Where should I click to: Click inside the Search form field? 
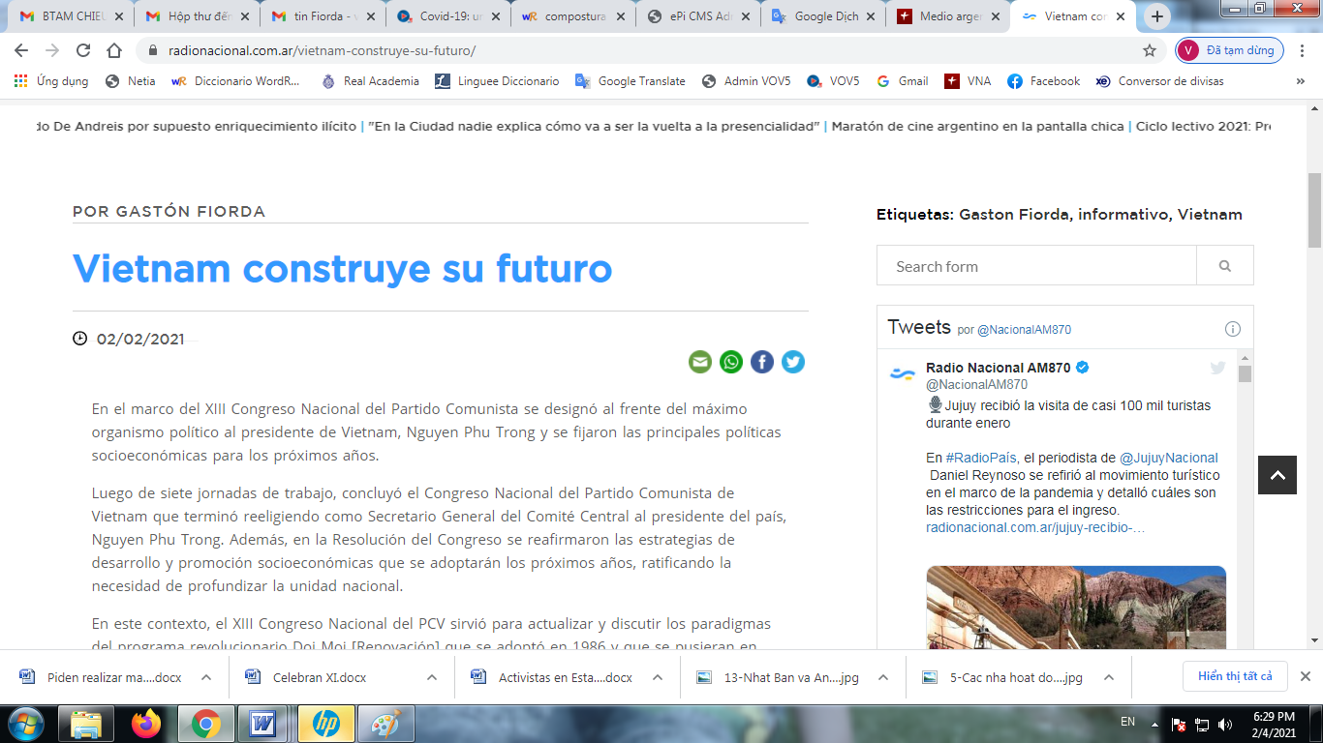click(x=1036, y=265)
